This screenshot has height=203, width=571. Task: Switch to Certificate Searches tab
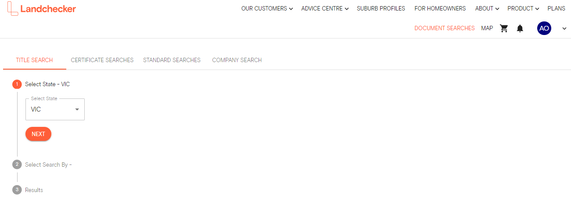[x=102, y=60]
